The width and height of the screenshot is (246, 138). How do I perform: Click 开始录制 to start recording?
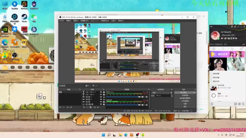point(185,95)
